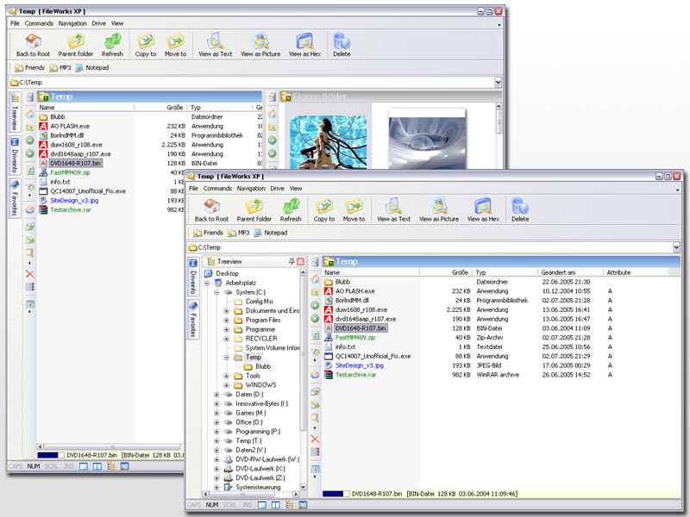Click red X delete icon in front window sidebar

tap(315, 439)
